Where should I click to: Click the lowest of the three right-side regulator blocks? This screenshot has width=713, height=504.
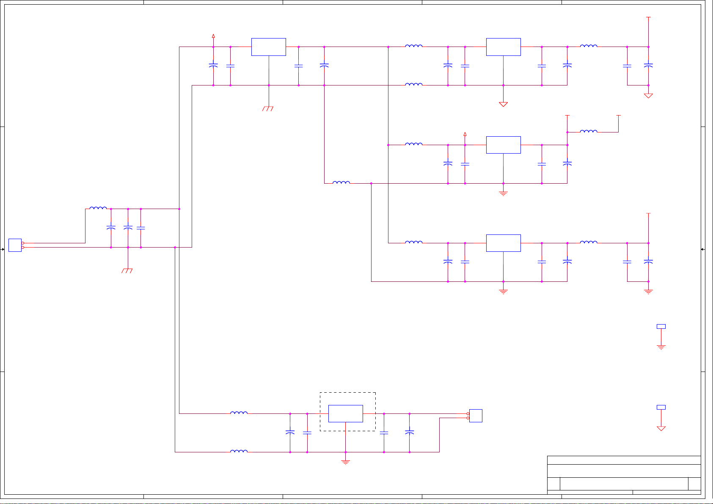504,243
